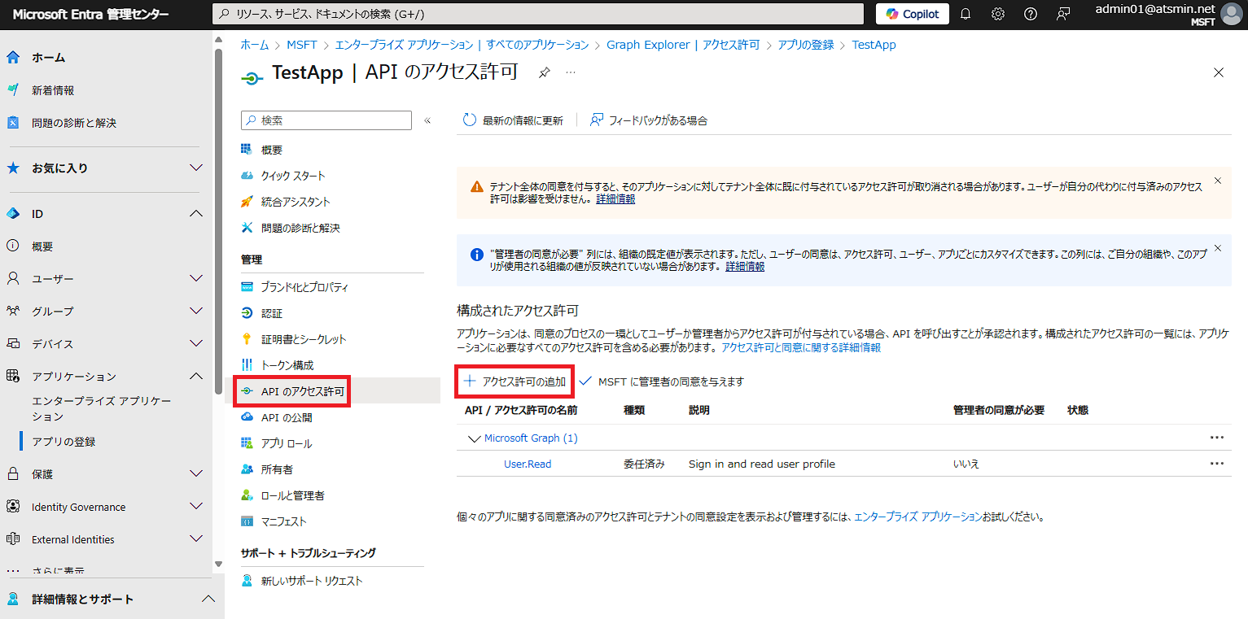Collapse the app menu with the « chevron
The width and height of the screenshot is (1248, 619).
(x=427, y=120)
